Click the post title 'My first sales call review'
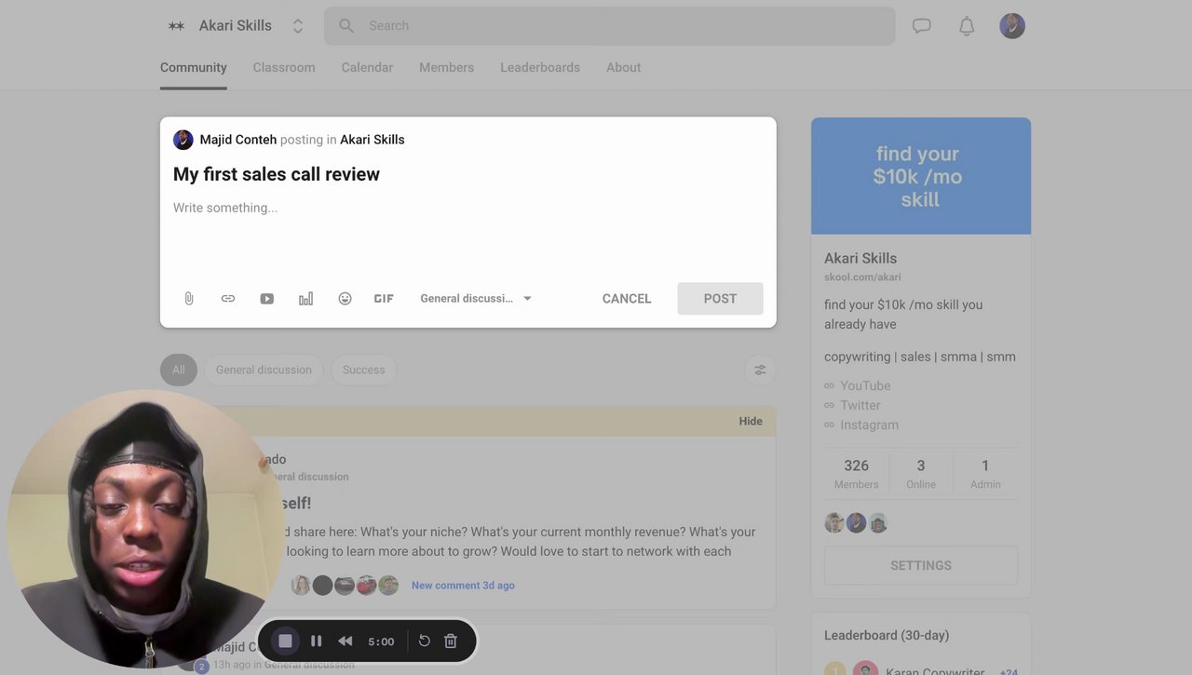 click(277, 174)
